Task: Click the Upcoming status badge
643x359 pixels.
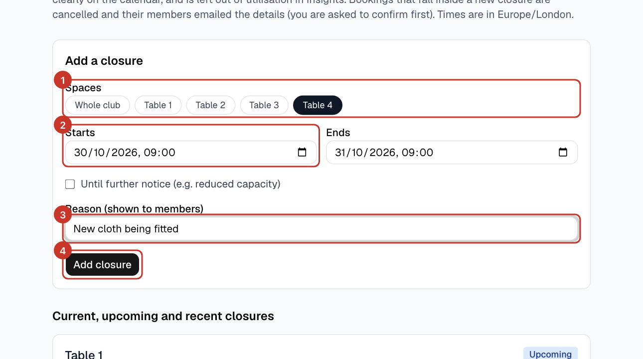Action: [x=550, y=354]
